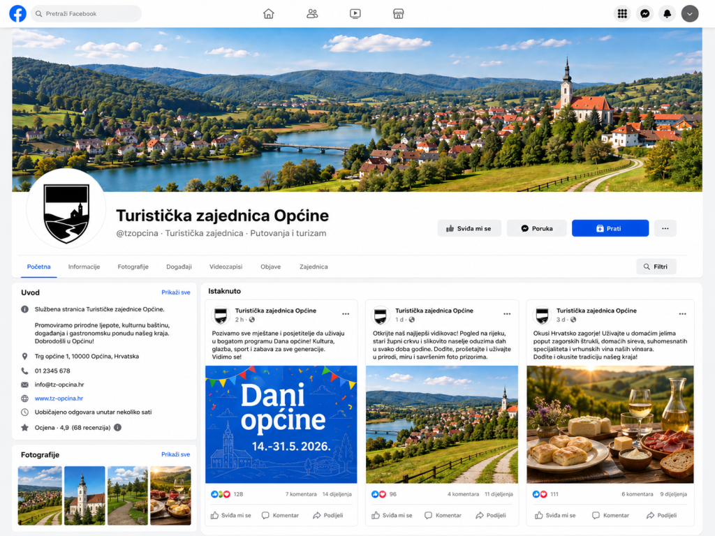Click the page profile picture crest
Image resolution: width=715 pixels, height=536 pixels.
[66, 209]
